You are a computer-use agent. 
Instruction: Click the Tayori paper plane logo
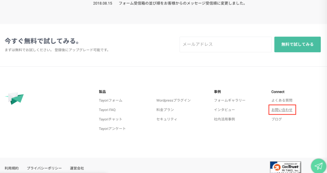(15, 98)
